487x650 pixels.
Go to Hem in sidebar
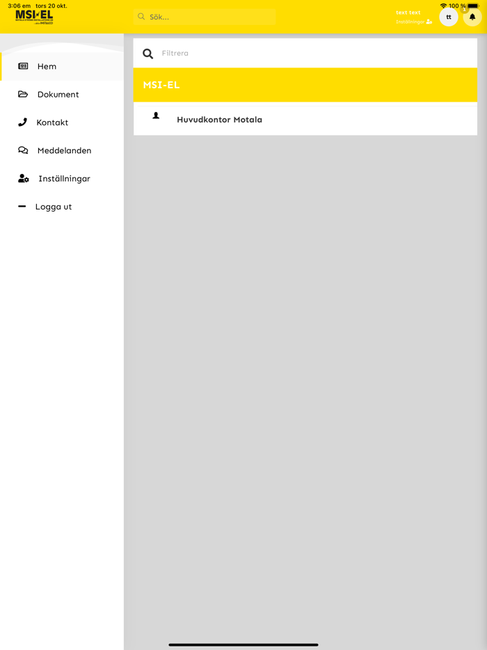tap(62, 66)
